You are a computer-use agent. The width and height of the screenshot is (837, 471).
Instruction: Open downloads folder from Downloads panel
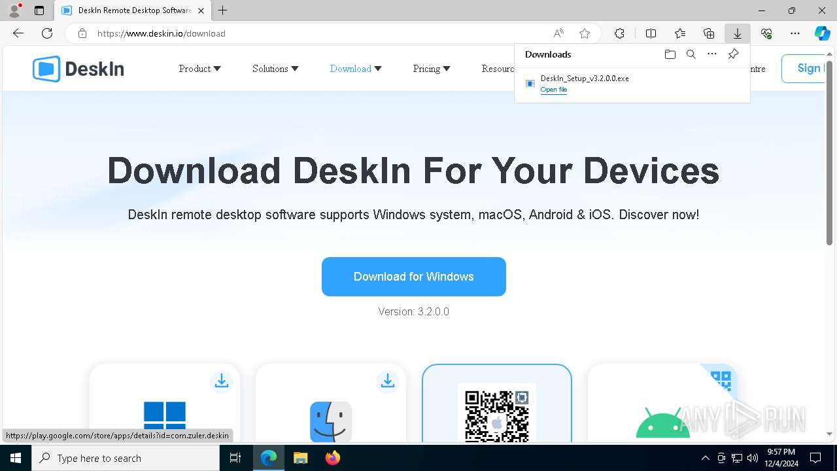coord(670,54)
